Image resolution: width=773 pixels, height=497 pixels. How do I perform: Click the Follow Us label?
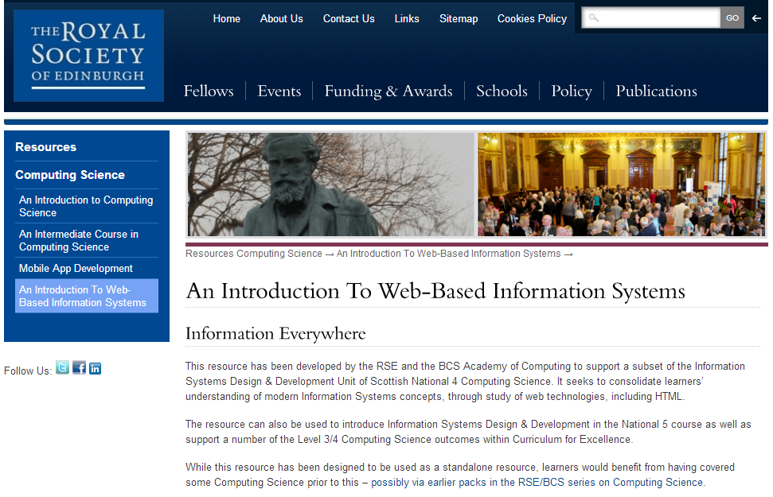click(x=28, y=371)
